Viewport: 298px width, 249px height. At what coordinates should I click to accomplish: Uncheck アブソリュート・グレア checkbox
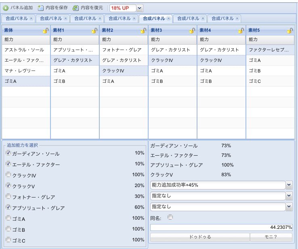pyautogui.click(x=8, y=207)
